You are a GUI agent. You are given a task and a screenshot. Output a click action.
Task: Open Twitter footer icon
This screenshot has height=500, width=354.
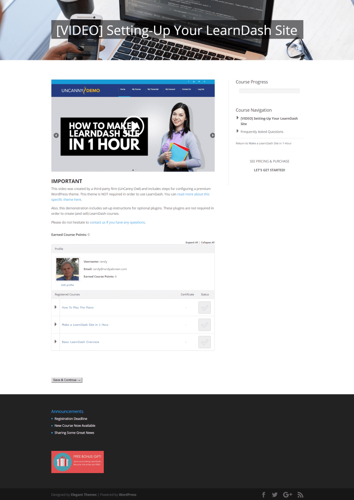tap(275, 495)
